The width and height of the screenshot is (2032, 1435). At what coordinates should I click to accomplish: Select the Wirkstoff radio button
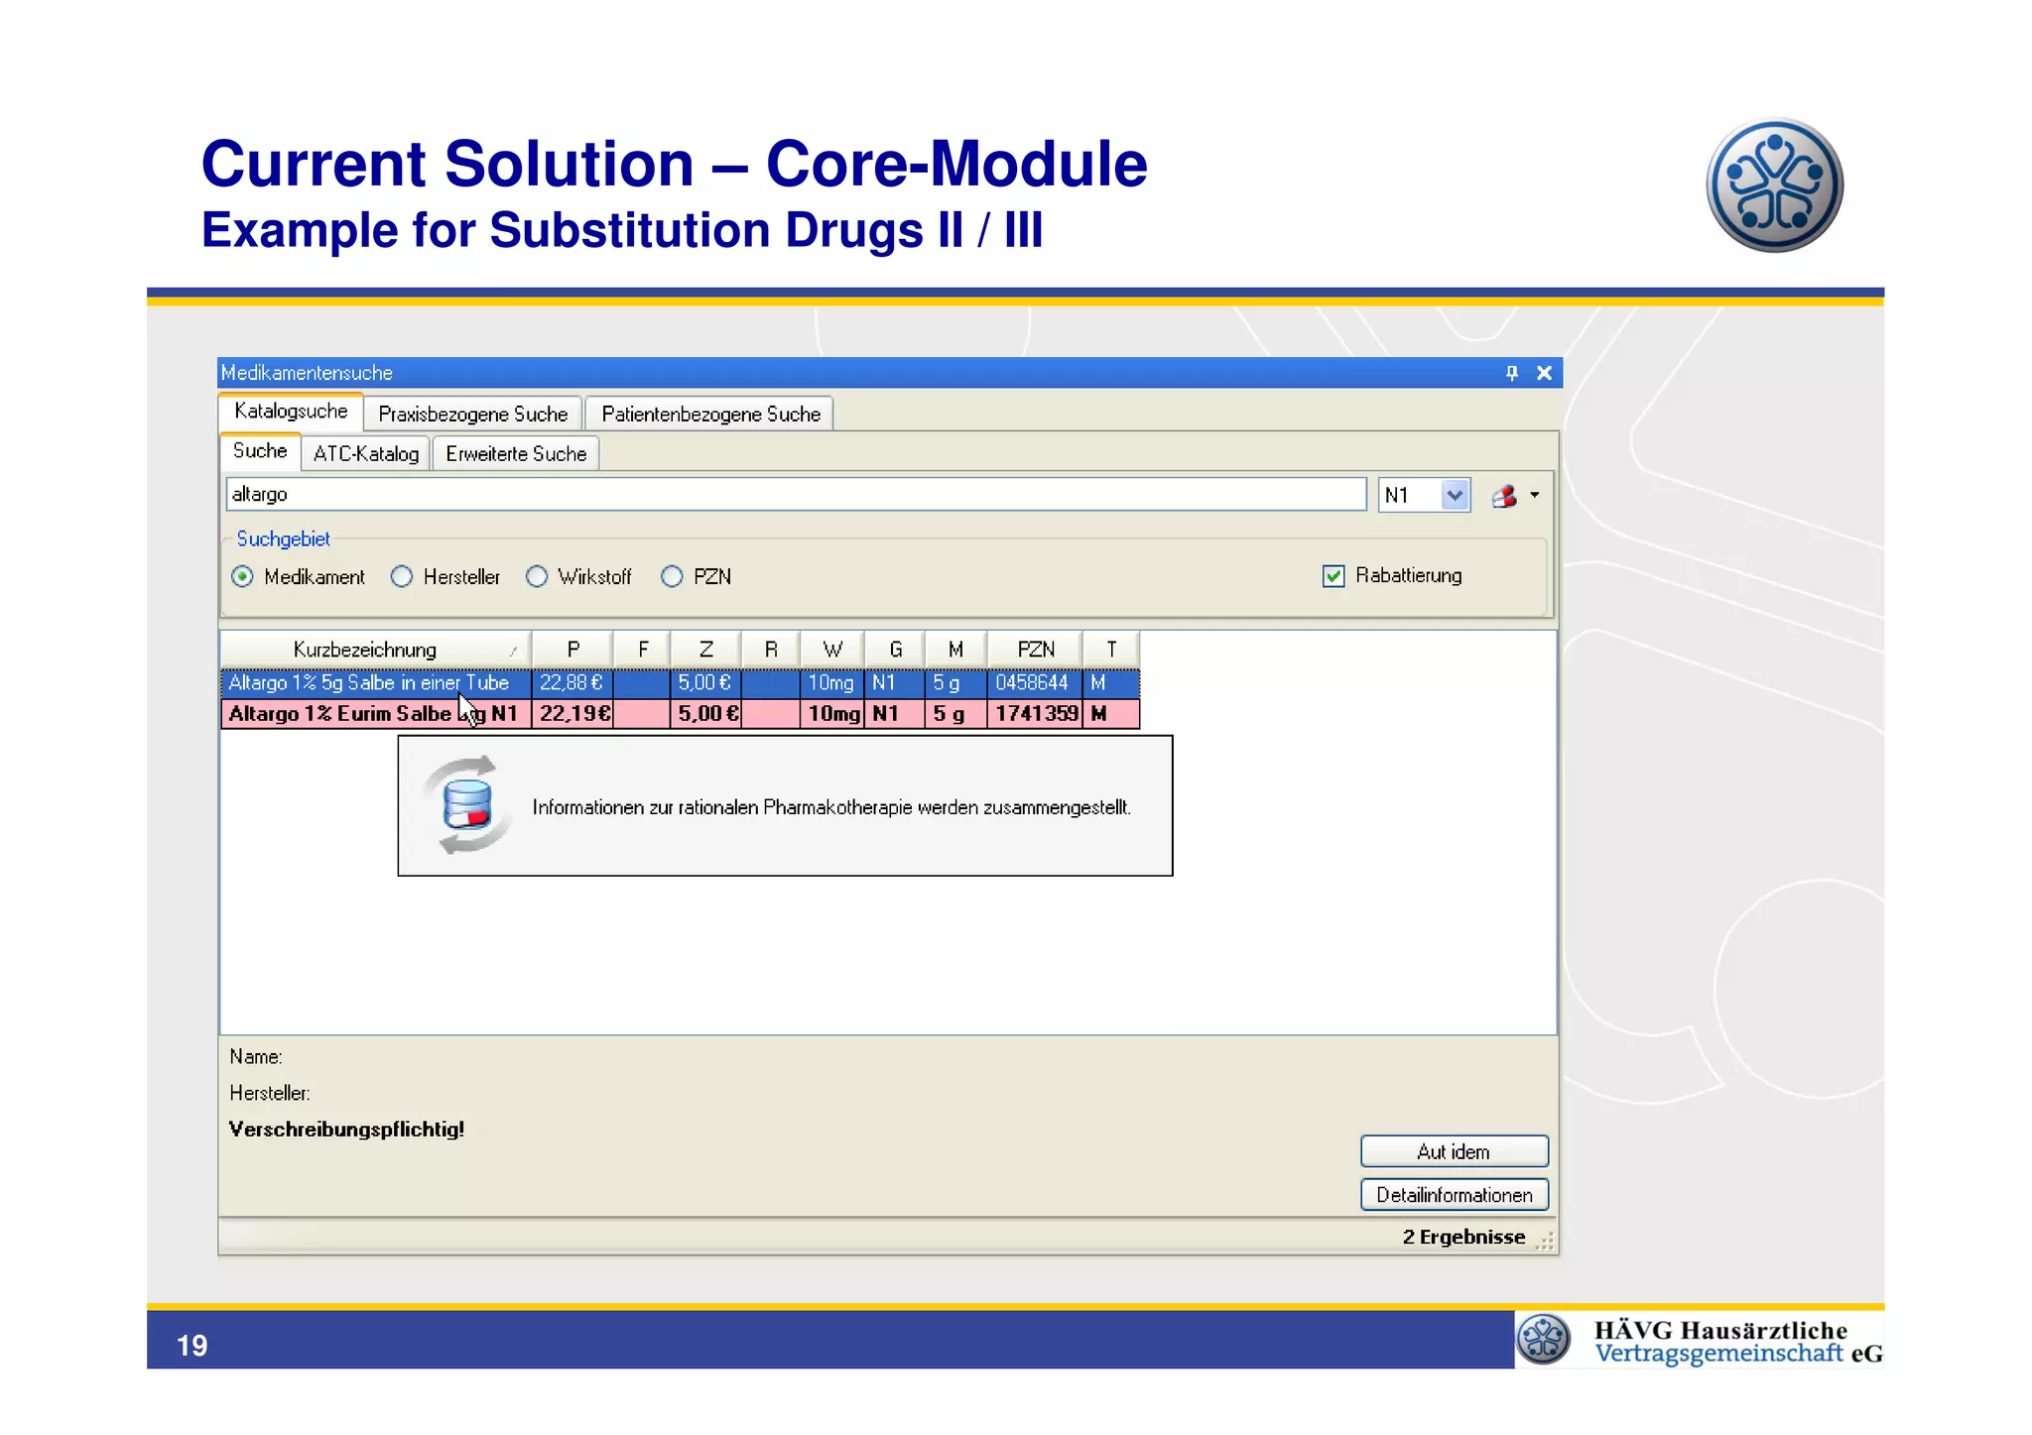[537, 577]
